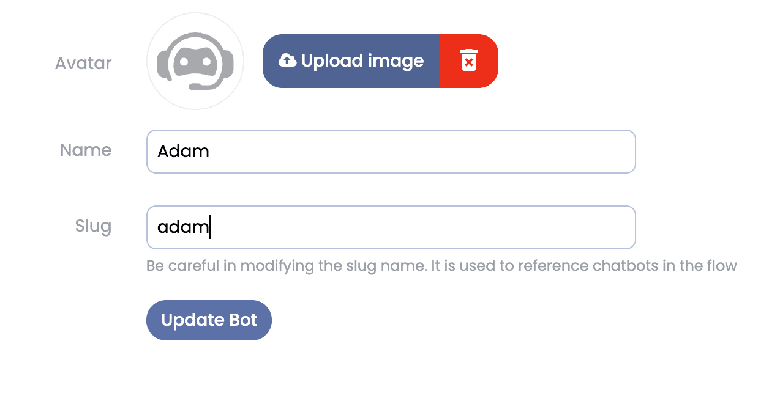Image resolution: width=780 pixels, height=396 pixels.
Task: Place cursor on 'adam' text in Slug field
Action: tap(183, 227)
